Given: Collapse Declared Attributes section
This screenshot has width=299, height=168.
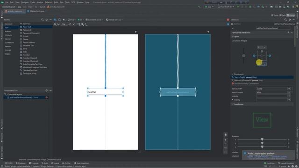Looking at the screenshot, I should [x=232, y=33].
